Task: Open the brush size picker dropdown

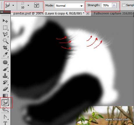Action: [x=28, y=6]
